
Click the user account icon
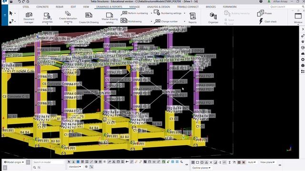point(269,1)
